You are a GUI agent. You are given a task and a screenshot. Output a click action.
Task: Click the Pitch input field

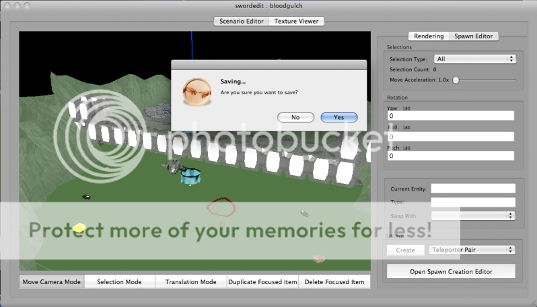451,156
